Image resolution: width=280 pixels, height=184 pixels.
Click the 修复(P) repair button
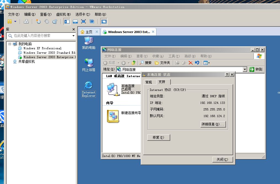point(158,137)
